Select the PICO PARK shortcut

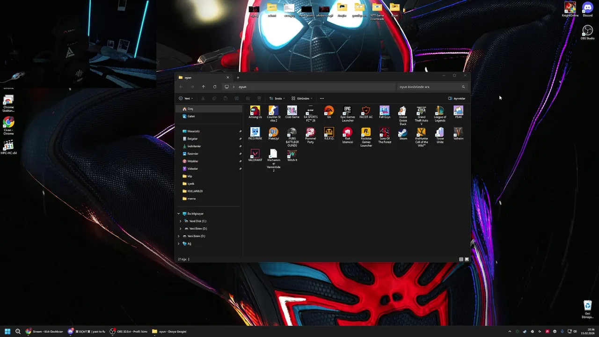(x=255, y=134)
